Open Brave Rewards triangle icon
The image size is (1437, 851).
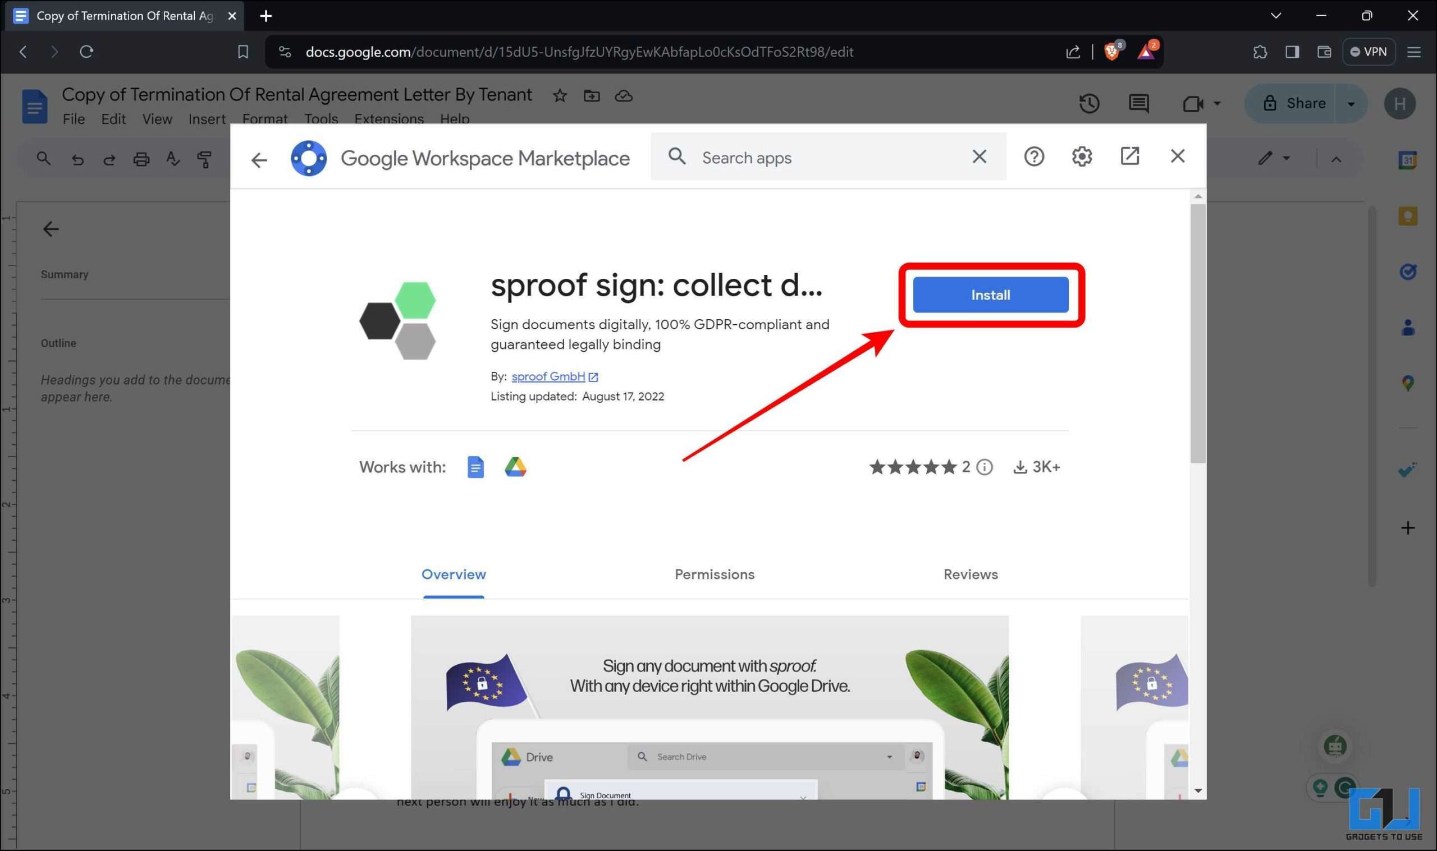(x=1145, y=52)
